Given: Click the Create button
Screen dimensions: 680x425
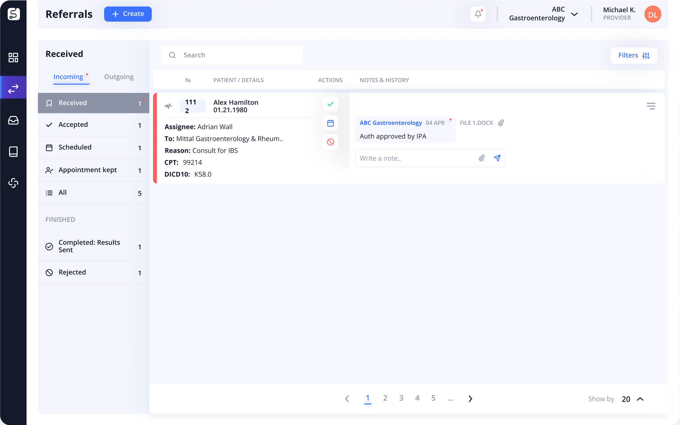Looking at the screenshot, I should (128, 14).
